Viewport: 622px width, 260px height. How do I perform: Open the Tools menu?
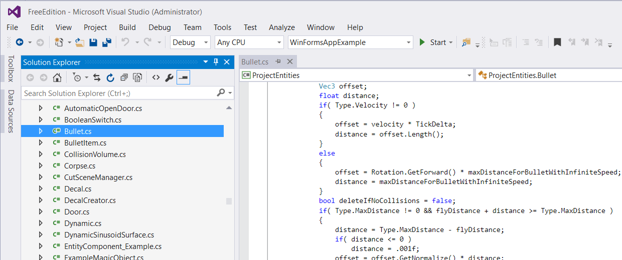click(223, 27)
